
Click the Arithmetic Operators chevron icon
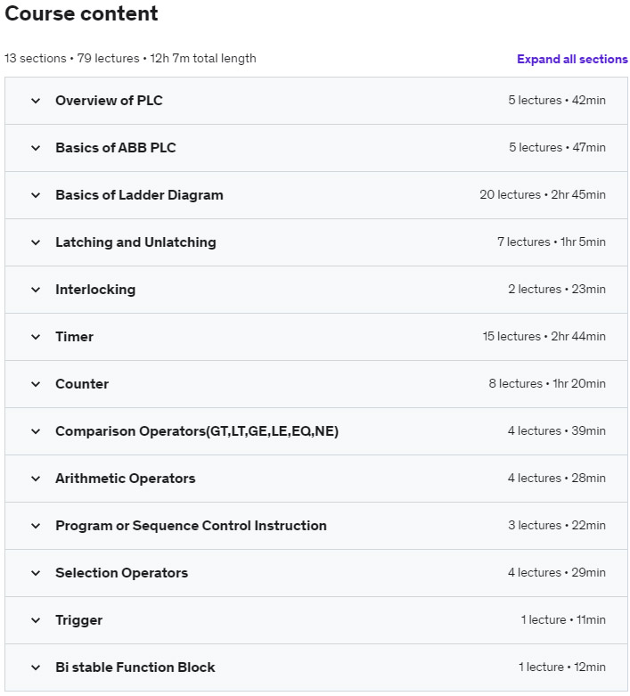[36, 479]
